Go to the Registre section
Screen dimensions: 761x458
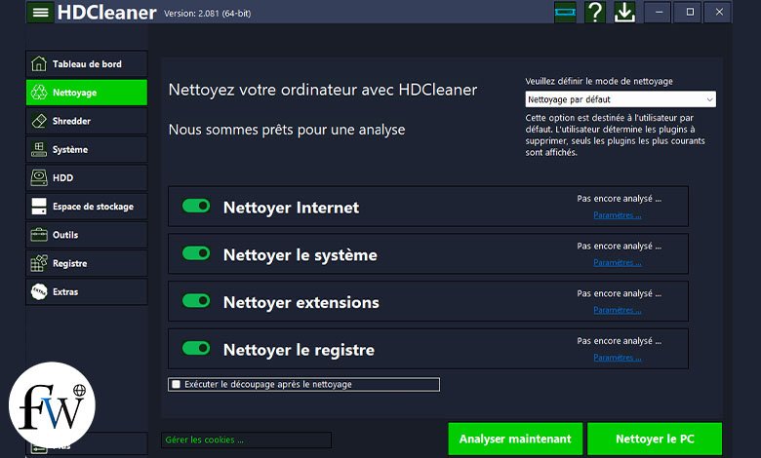tap(87, 263)
